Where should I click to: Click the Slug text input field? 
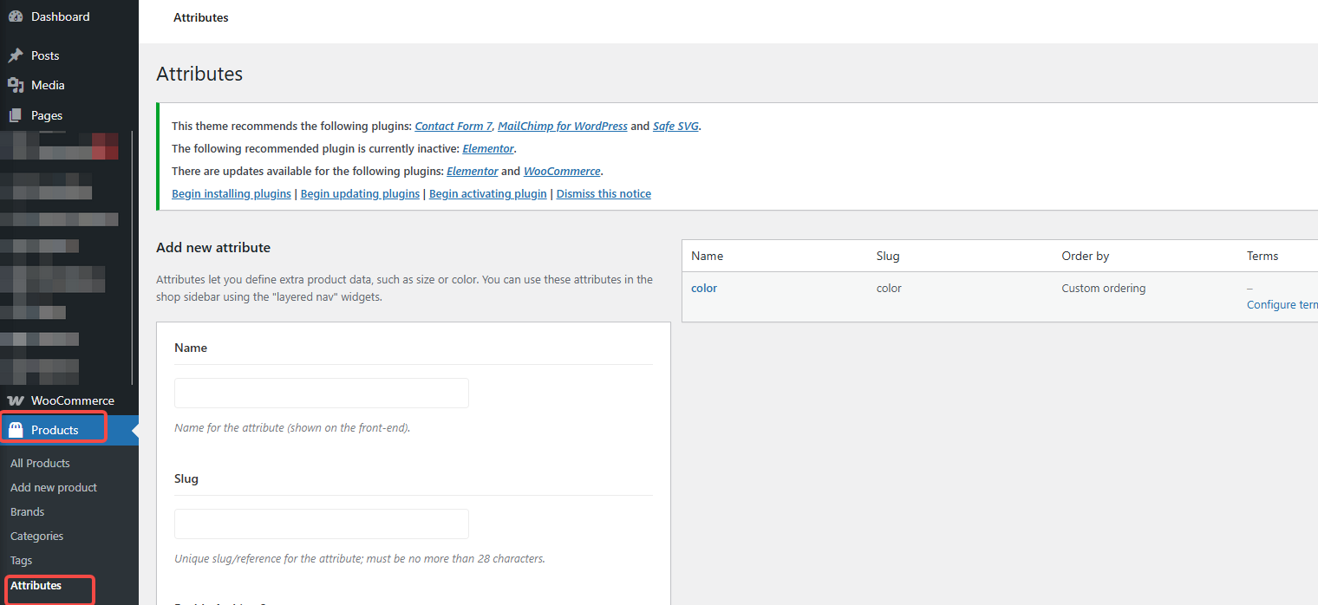coord(321,524)
